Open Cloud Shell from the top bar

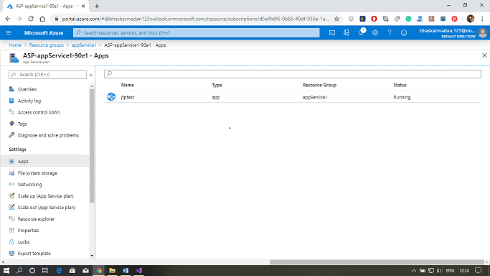[332, 33]
